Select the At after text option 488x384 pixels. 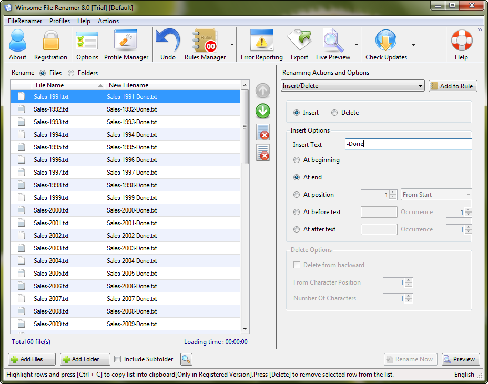click(x=297, y=229)
